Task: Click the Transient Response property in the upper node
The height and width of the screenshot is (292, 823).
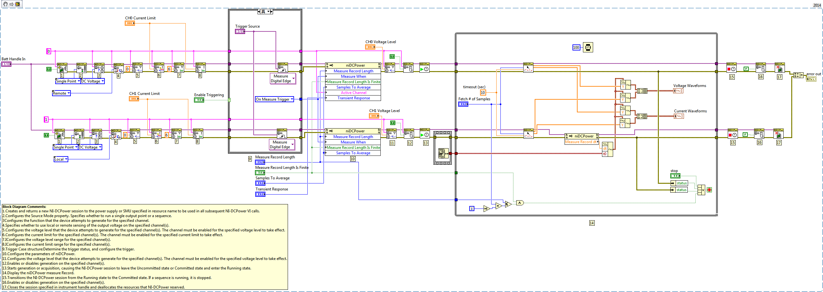Action: point(353,98)
